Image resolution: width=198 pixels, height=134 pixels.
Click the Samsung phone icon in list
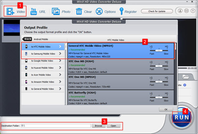click(x=26, y=54)
